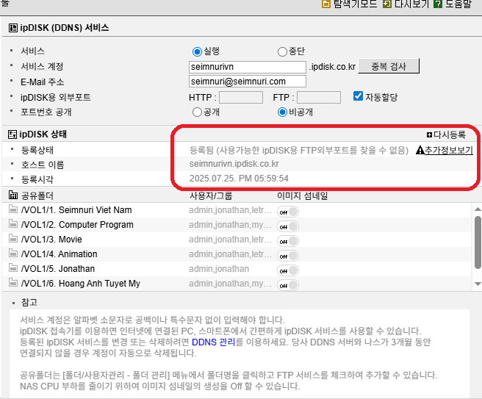
Task: Click the 탐색기모드 label
Action: tap(355, 4)
